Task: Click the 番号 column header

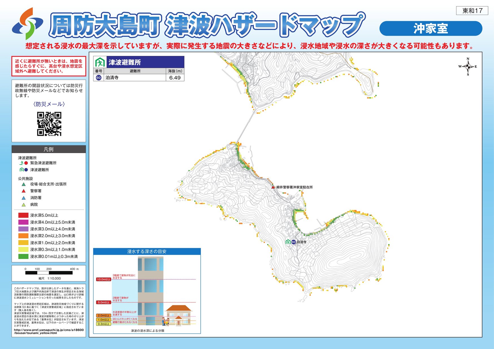Action: tap(99, 71)
